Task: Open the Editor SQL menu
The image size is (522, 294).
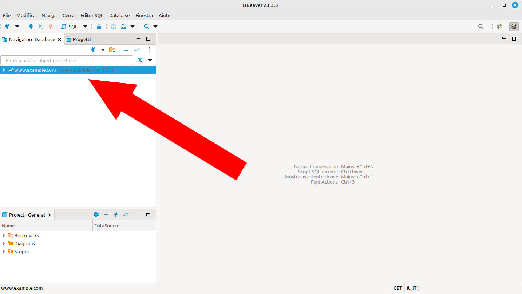Action: click(92, 15)
